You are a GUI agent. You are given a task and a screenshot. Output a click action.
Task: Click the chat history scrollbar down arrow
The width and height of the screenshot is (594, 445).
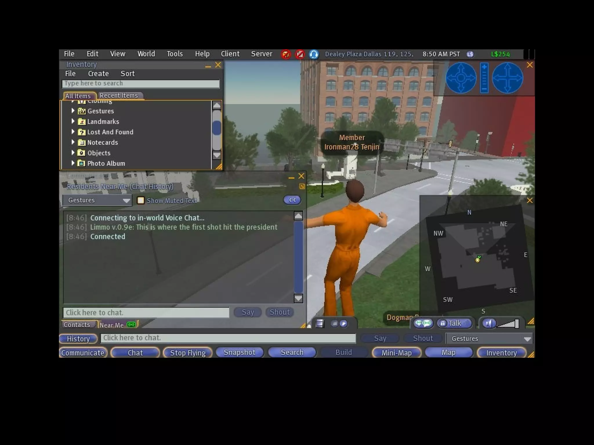tap(298, 298)
